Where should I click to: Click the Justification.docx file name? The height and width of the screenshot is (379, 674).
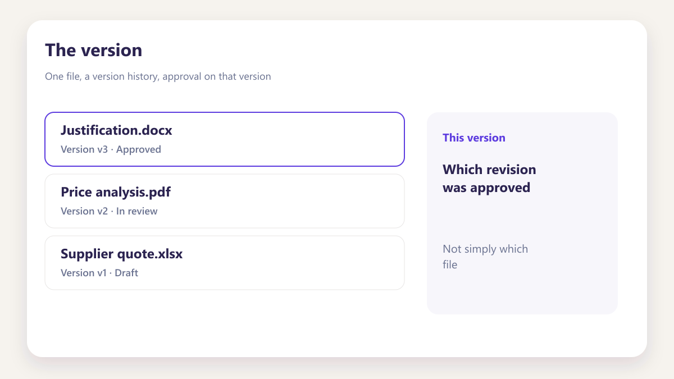click(x=116, y=130)
